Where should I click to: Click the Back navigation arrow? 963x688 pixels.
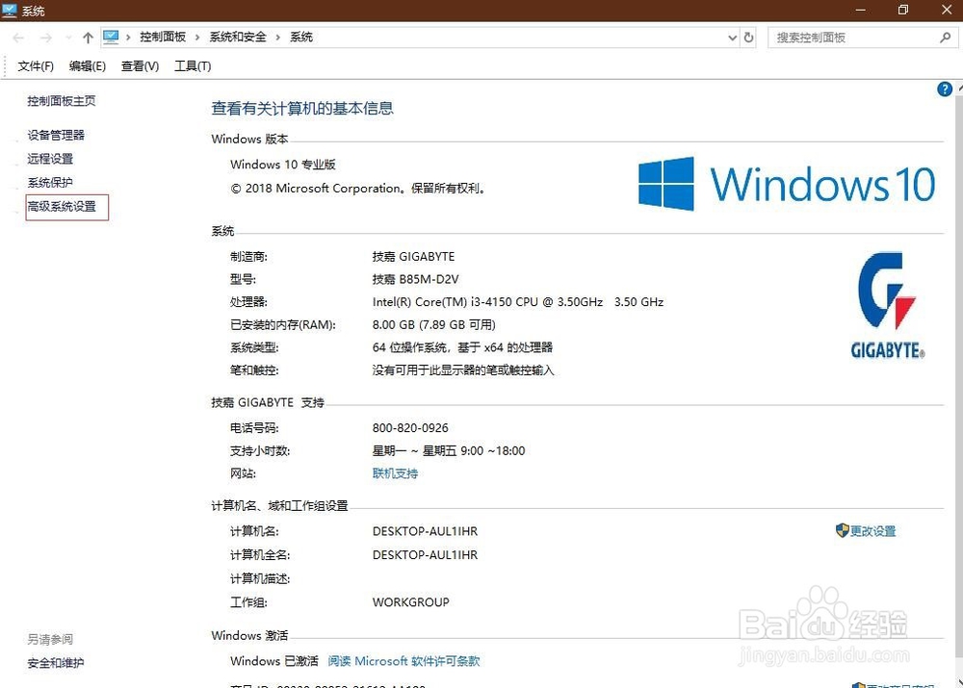(x=18, y=38)
